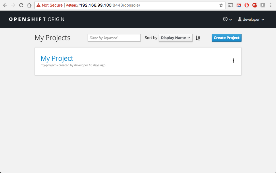Click the Not Secure warning indicator
The width and height of the screenshot is (276, 173).
(x=49, y=5)
